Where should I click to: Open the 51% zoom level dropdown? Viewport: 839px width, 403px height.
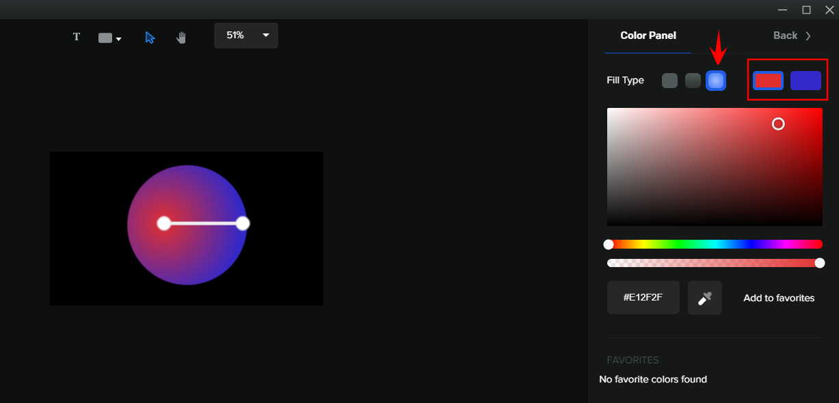(246, 36)
